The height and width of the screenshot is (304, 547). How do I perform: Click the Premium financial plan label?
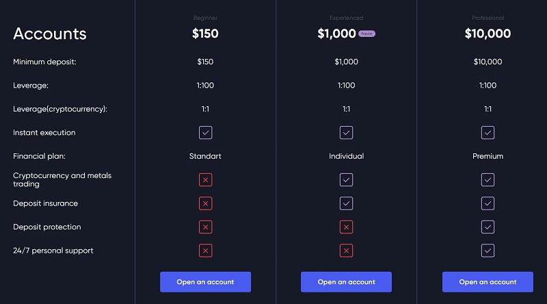[x=488, y=156]
